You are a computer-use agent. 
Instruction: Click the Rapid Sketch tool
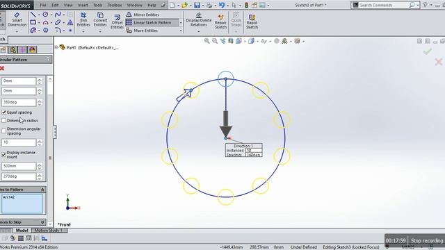[x=252, y=22]
